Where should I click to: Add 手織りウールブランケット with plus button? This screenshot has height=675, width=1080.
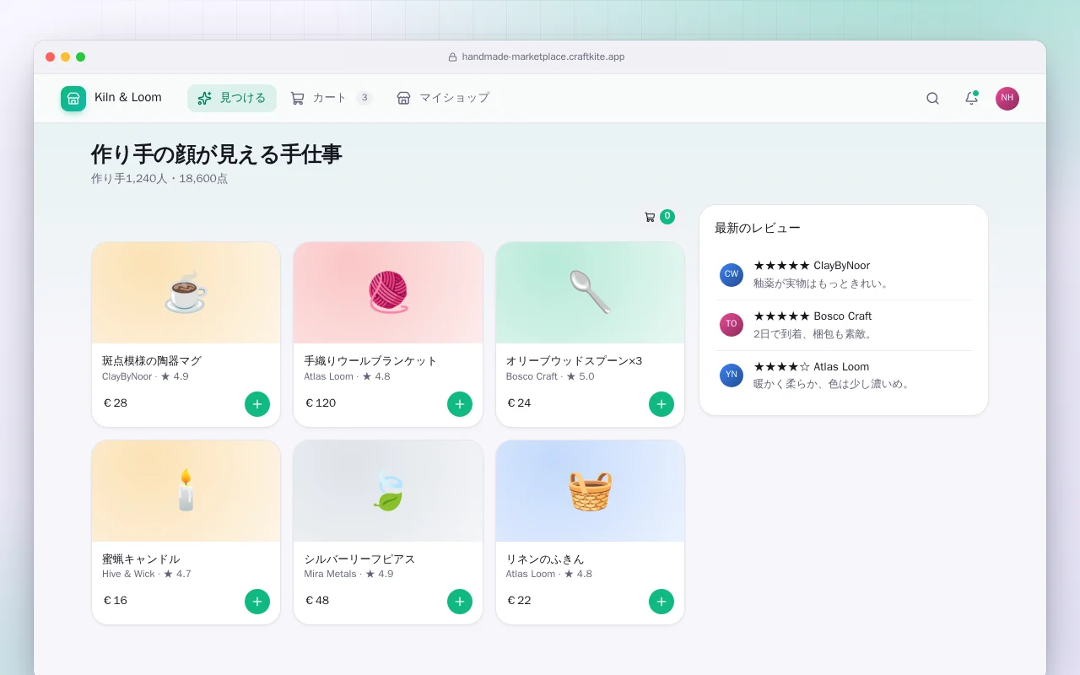click(x=460, y=404)
